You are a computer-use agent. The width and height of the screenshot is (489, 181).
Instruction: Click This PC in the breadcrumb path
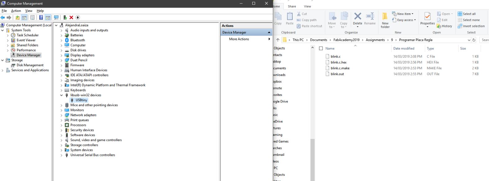(x=298, y=40)
